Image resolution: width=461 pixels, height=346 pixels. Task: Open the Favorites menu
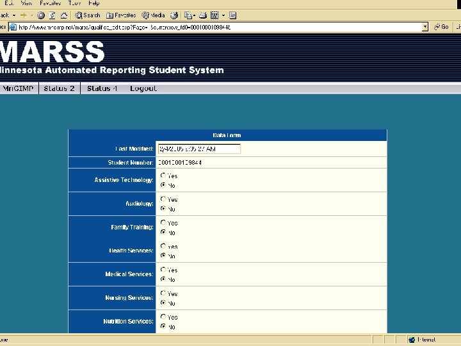click(51, 3)
